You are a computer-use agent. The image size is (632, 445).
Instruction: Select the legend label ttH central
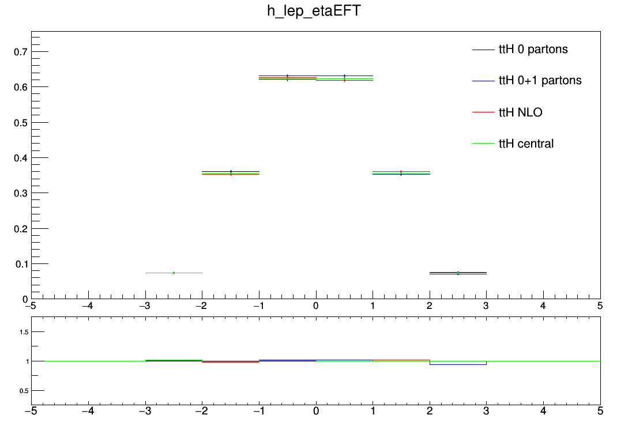[526, 144]
